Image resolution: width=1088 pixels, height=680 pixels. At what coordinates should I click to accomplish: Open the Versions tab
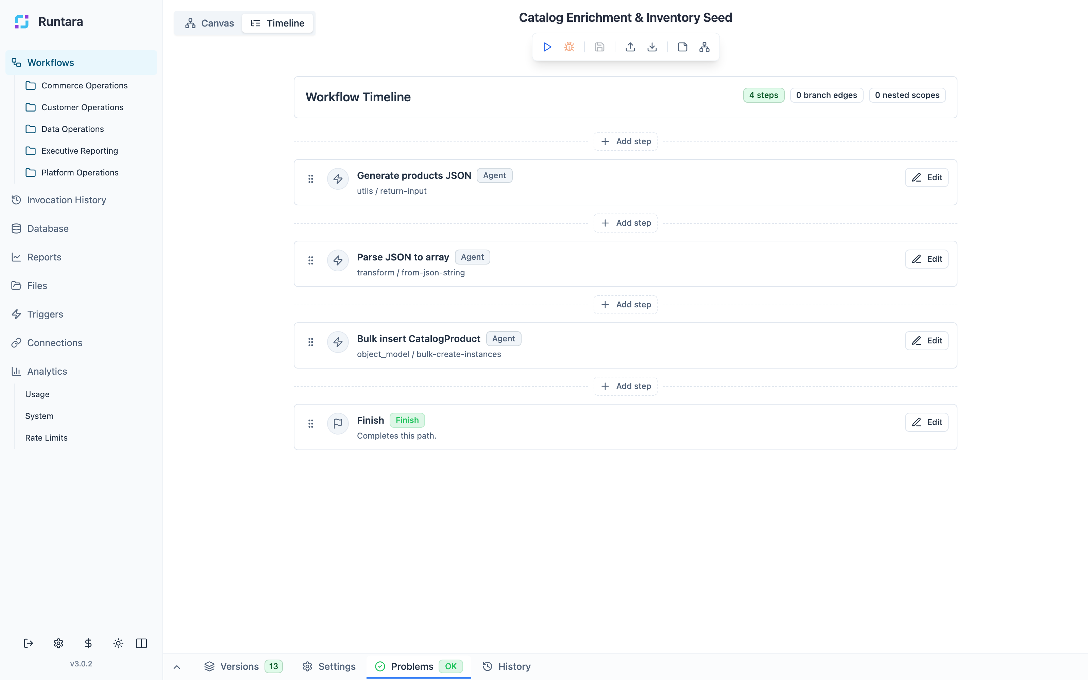click(x=243, y=666)
